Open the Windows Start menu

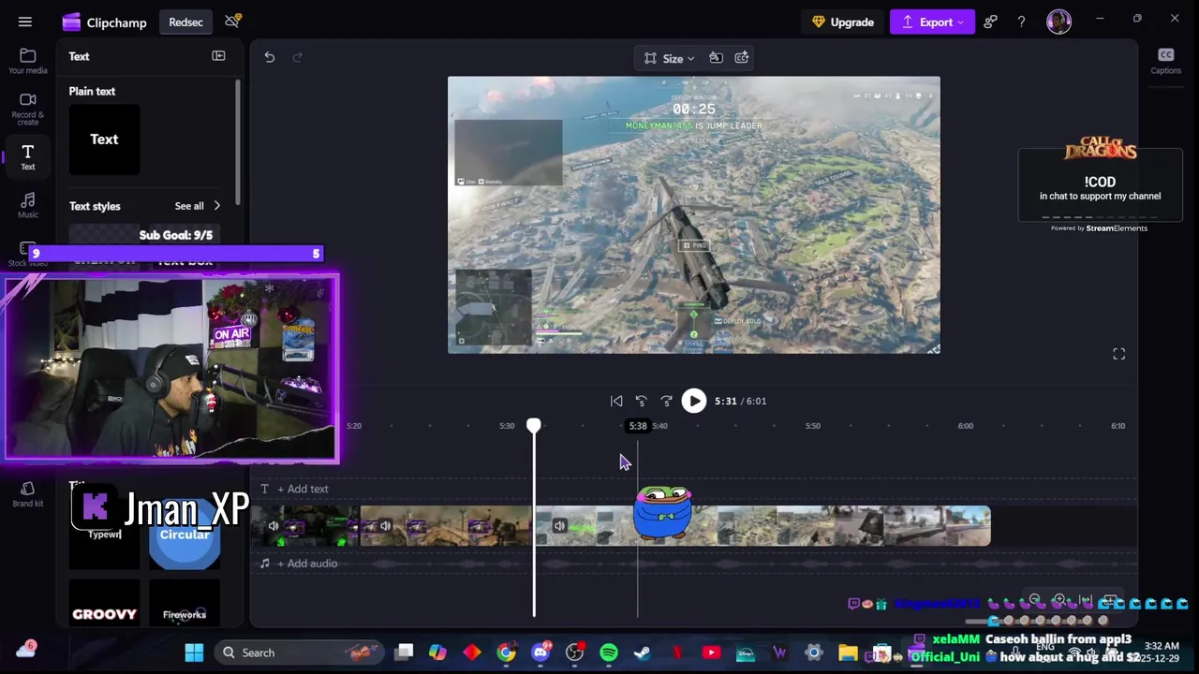194,652
